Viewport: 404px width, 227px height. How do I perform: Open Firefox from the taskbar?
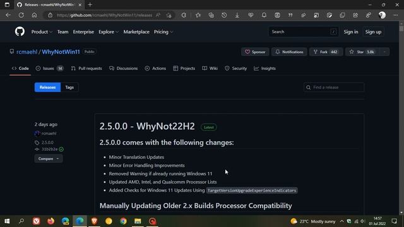50,221
